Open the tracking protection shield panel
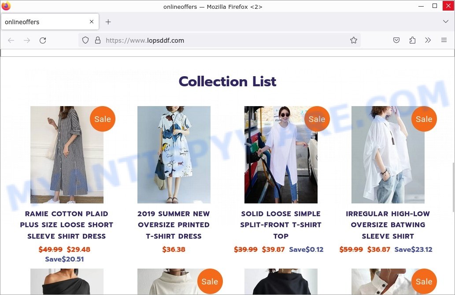Image resolution: width=455 pixels, height=295 pixels. pos(85,40)
